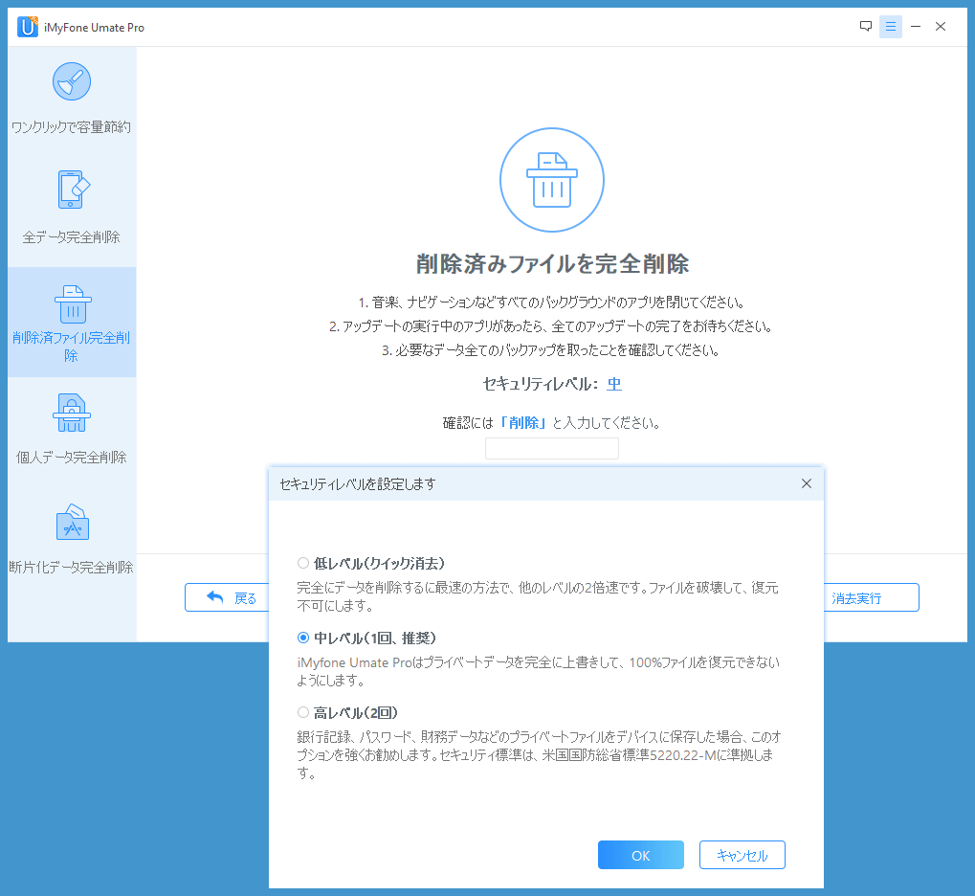
Task: Click the 100%ファイルを復元できない description text
Action: click(704, 662)
